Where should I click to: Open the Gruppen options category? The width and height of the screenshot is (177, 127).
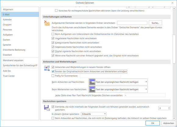coord(20,25)
